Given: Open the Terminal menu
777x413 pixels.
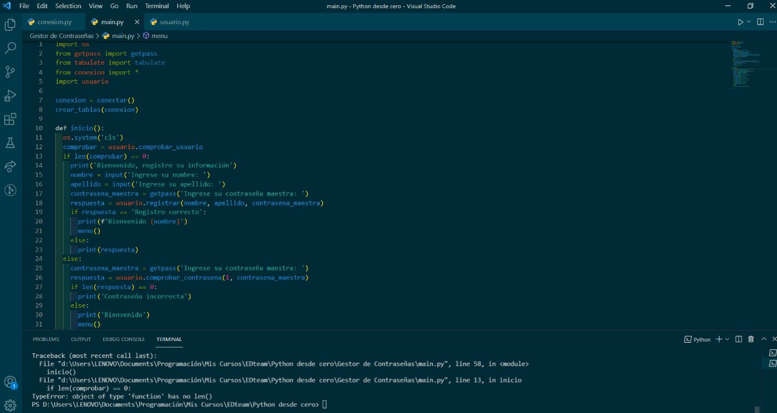Looking at the screenshot, I should click(157, 6).
